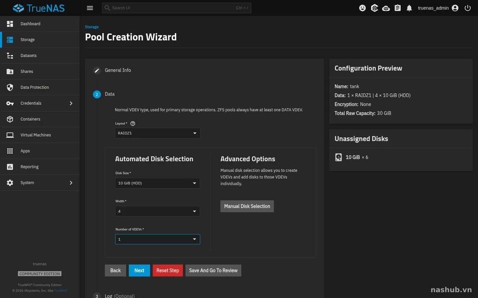
Task: Follow the TrueNAS link in the footer
Action: [x=60, y=291]
